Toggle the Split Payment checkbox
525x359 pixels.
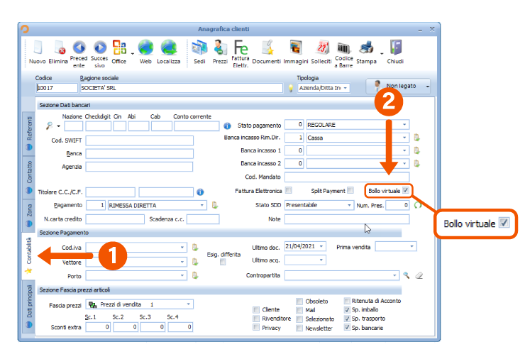(350, 191)
